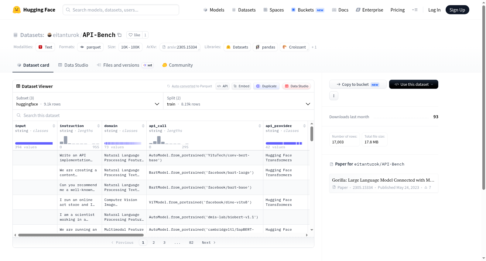The height and width of the screenshot is (261, 486).
Task: Click the Croissant library tag
Action: pyautogui.click(x=294, y=47)
